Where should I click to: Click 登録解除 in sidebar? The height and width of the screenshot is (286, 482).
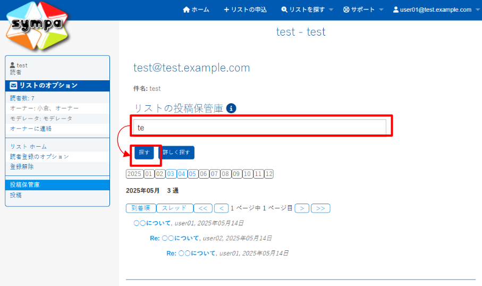click(22, 167)
